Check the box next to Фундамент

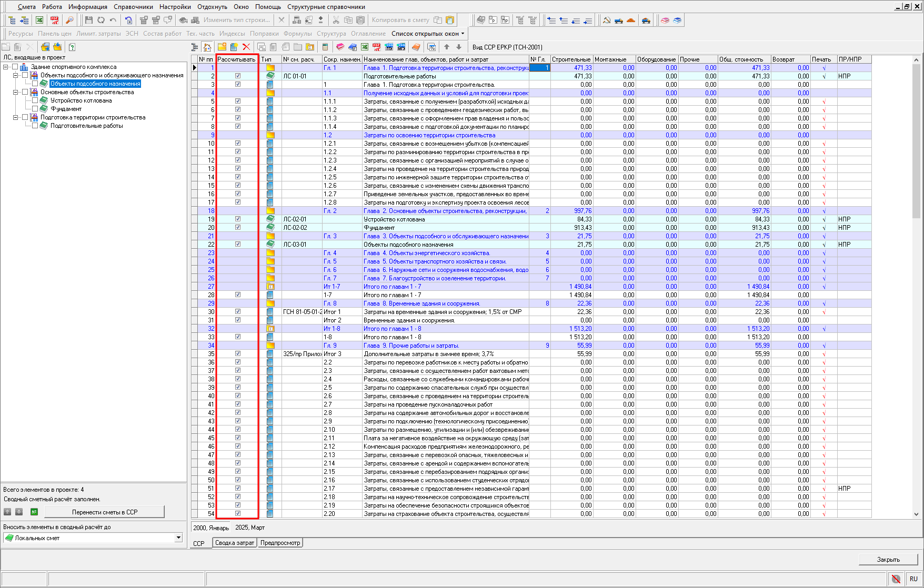point(35,109)
